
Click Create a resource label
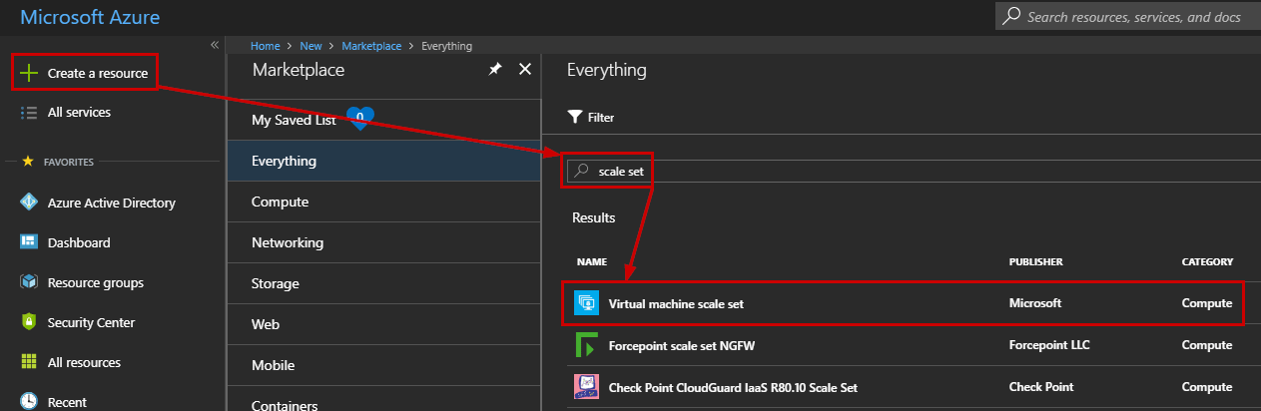pyautogui.click(x=98, y=73)
